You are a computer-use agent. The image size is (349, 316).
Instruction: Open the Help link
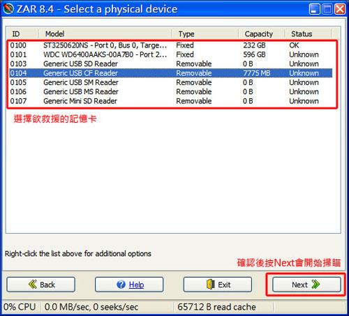click(x=136, y=285)
